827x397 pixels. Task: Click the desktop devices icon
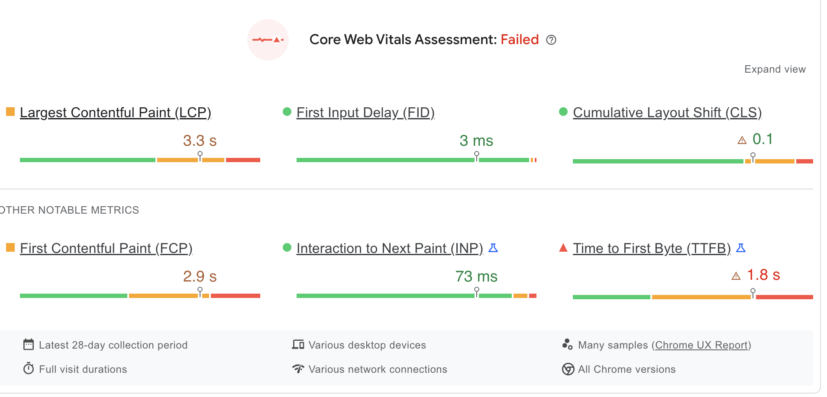tap(298, 345)
